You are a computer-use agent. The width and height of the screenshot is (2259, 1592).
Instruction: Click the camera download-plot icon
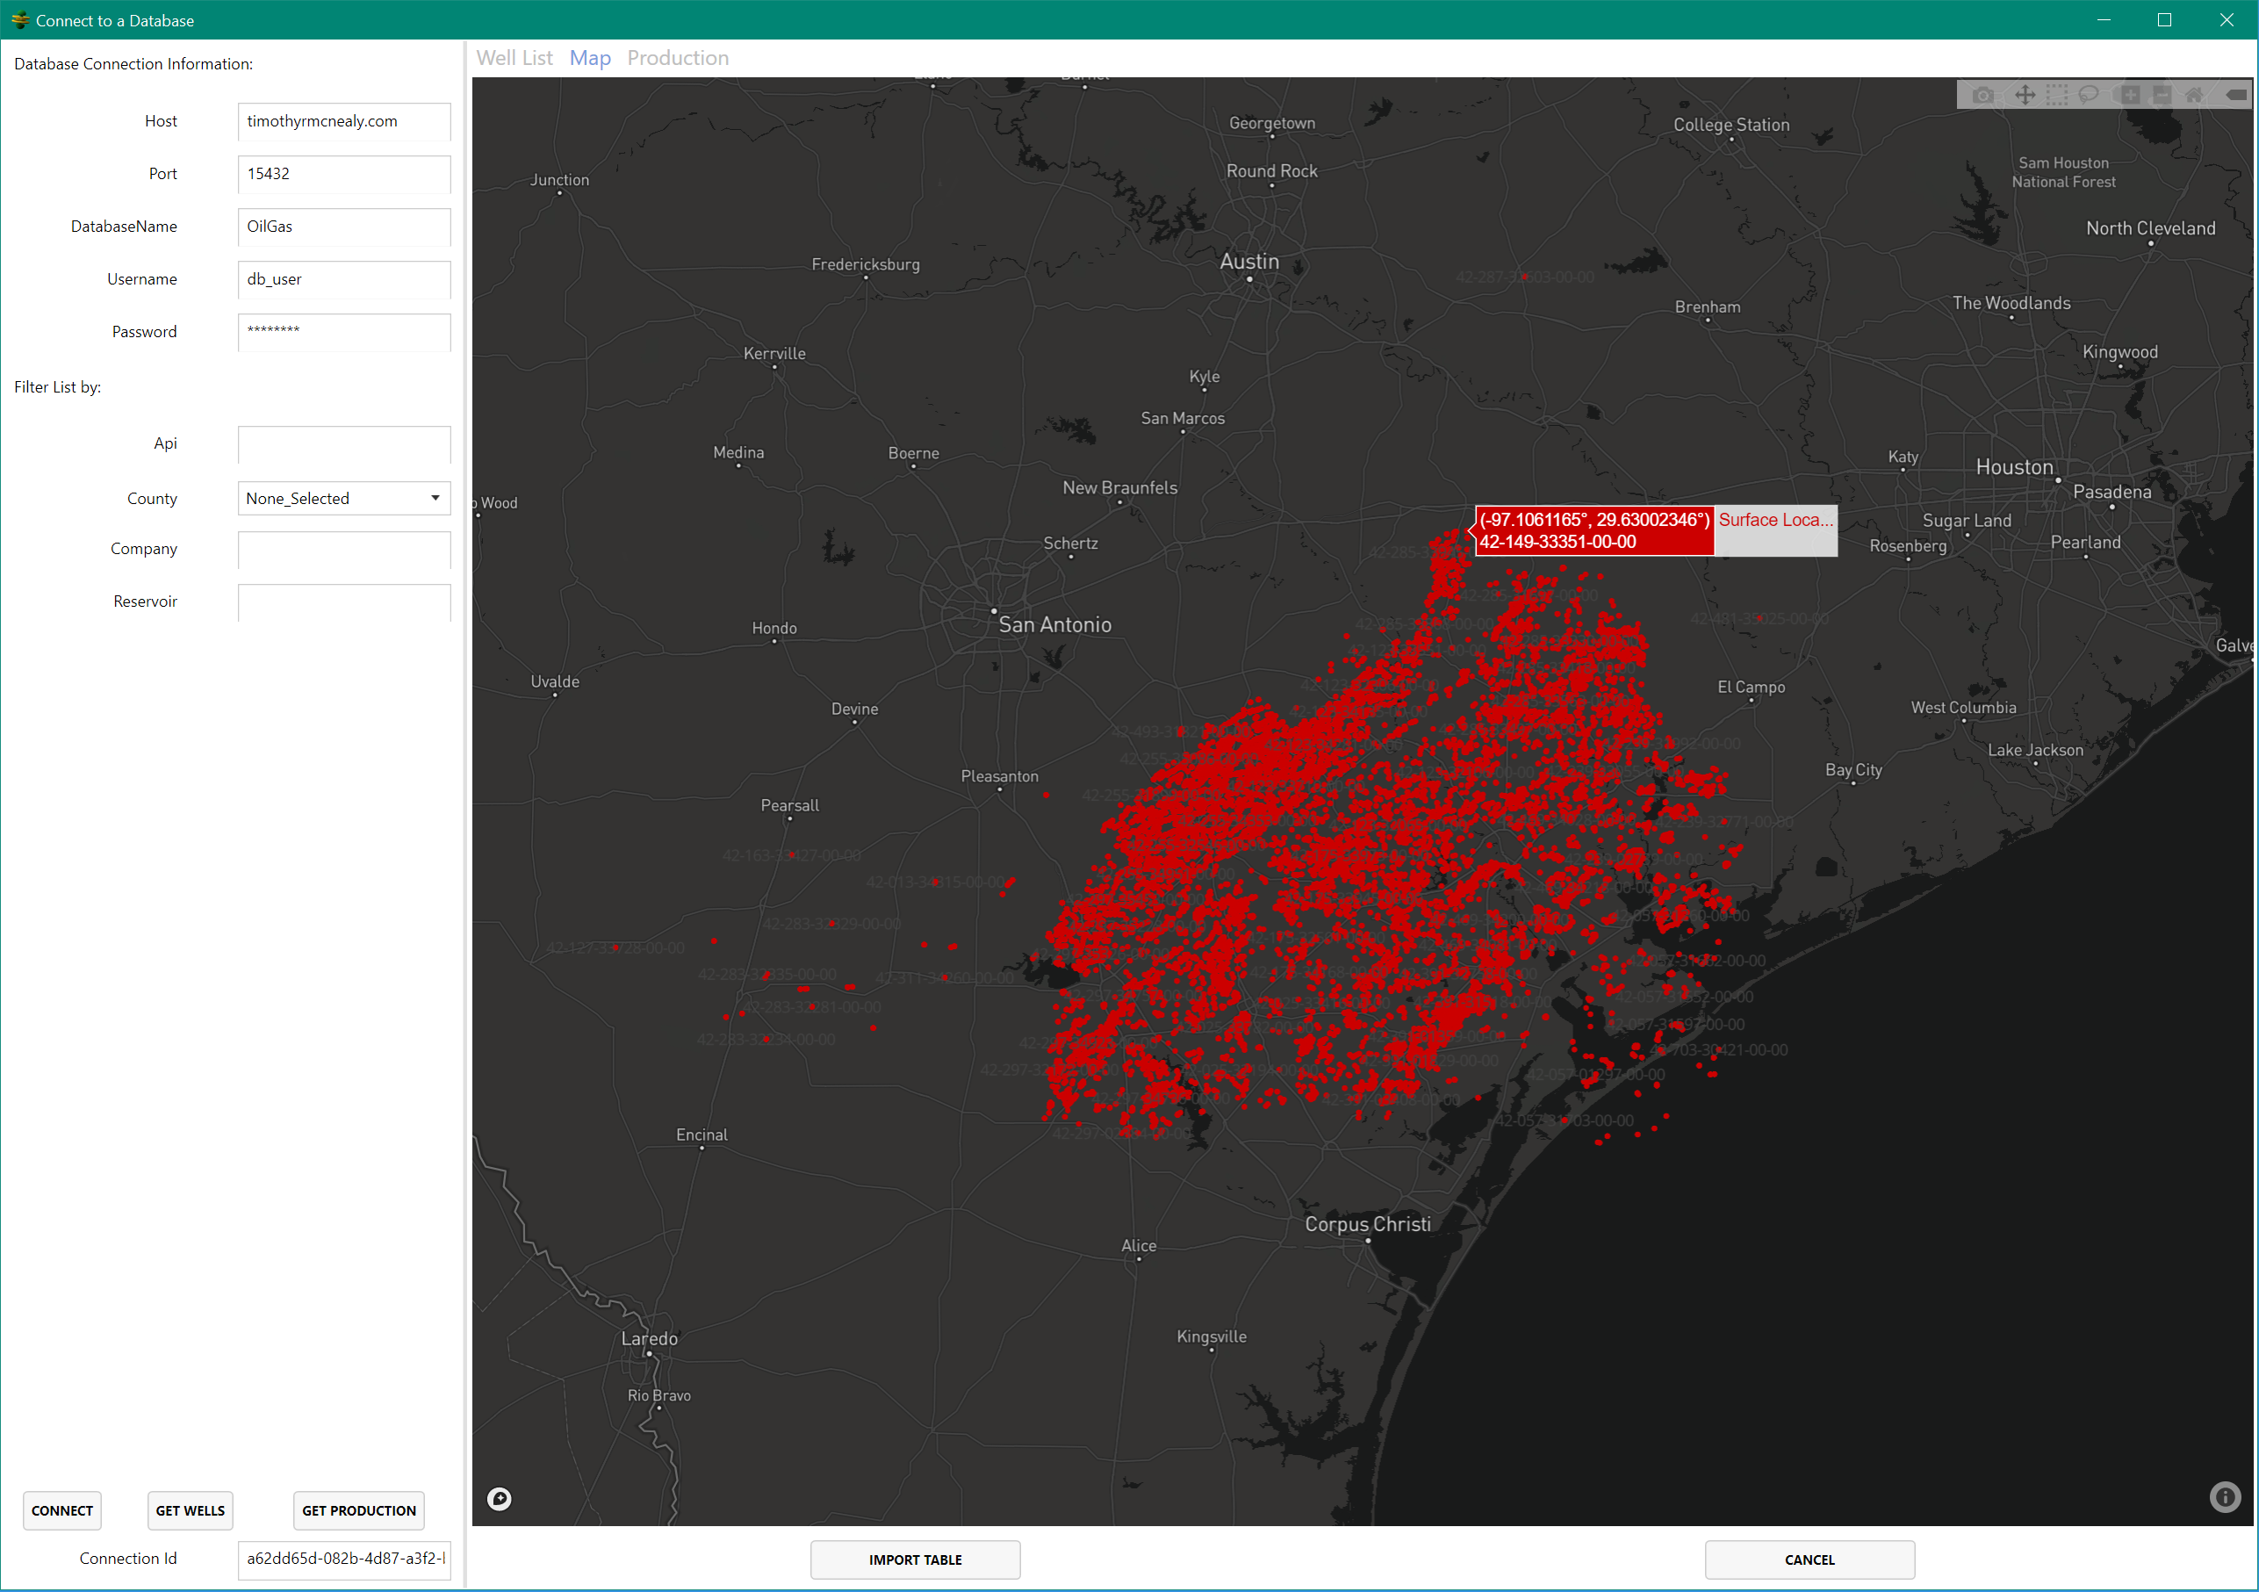(1983, 96)
